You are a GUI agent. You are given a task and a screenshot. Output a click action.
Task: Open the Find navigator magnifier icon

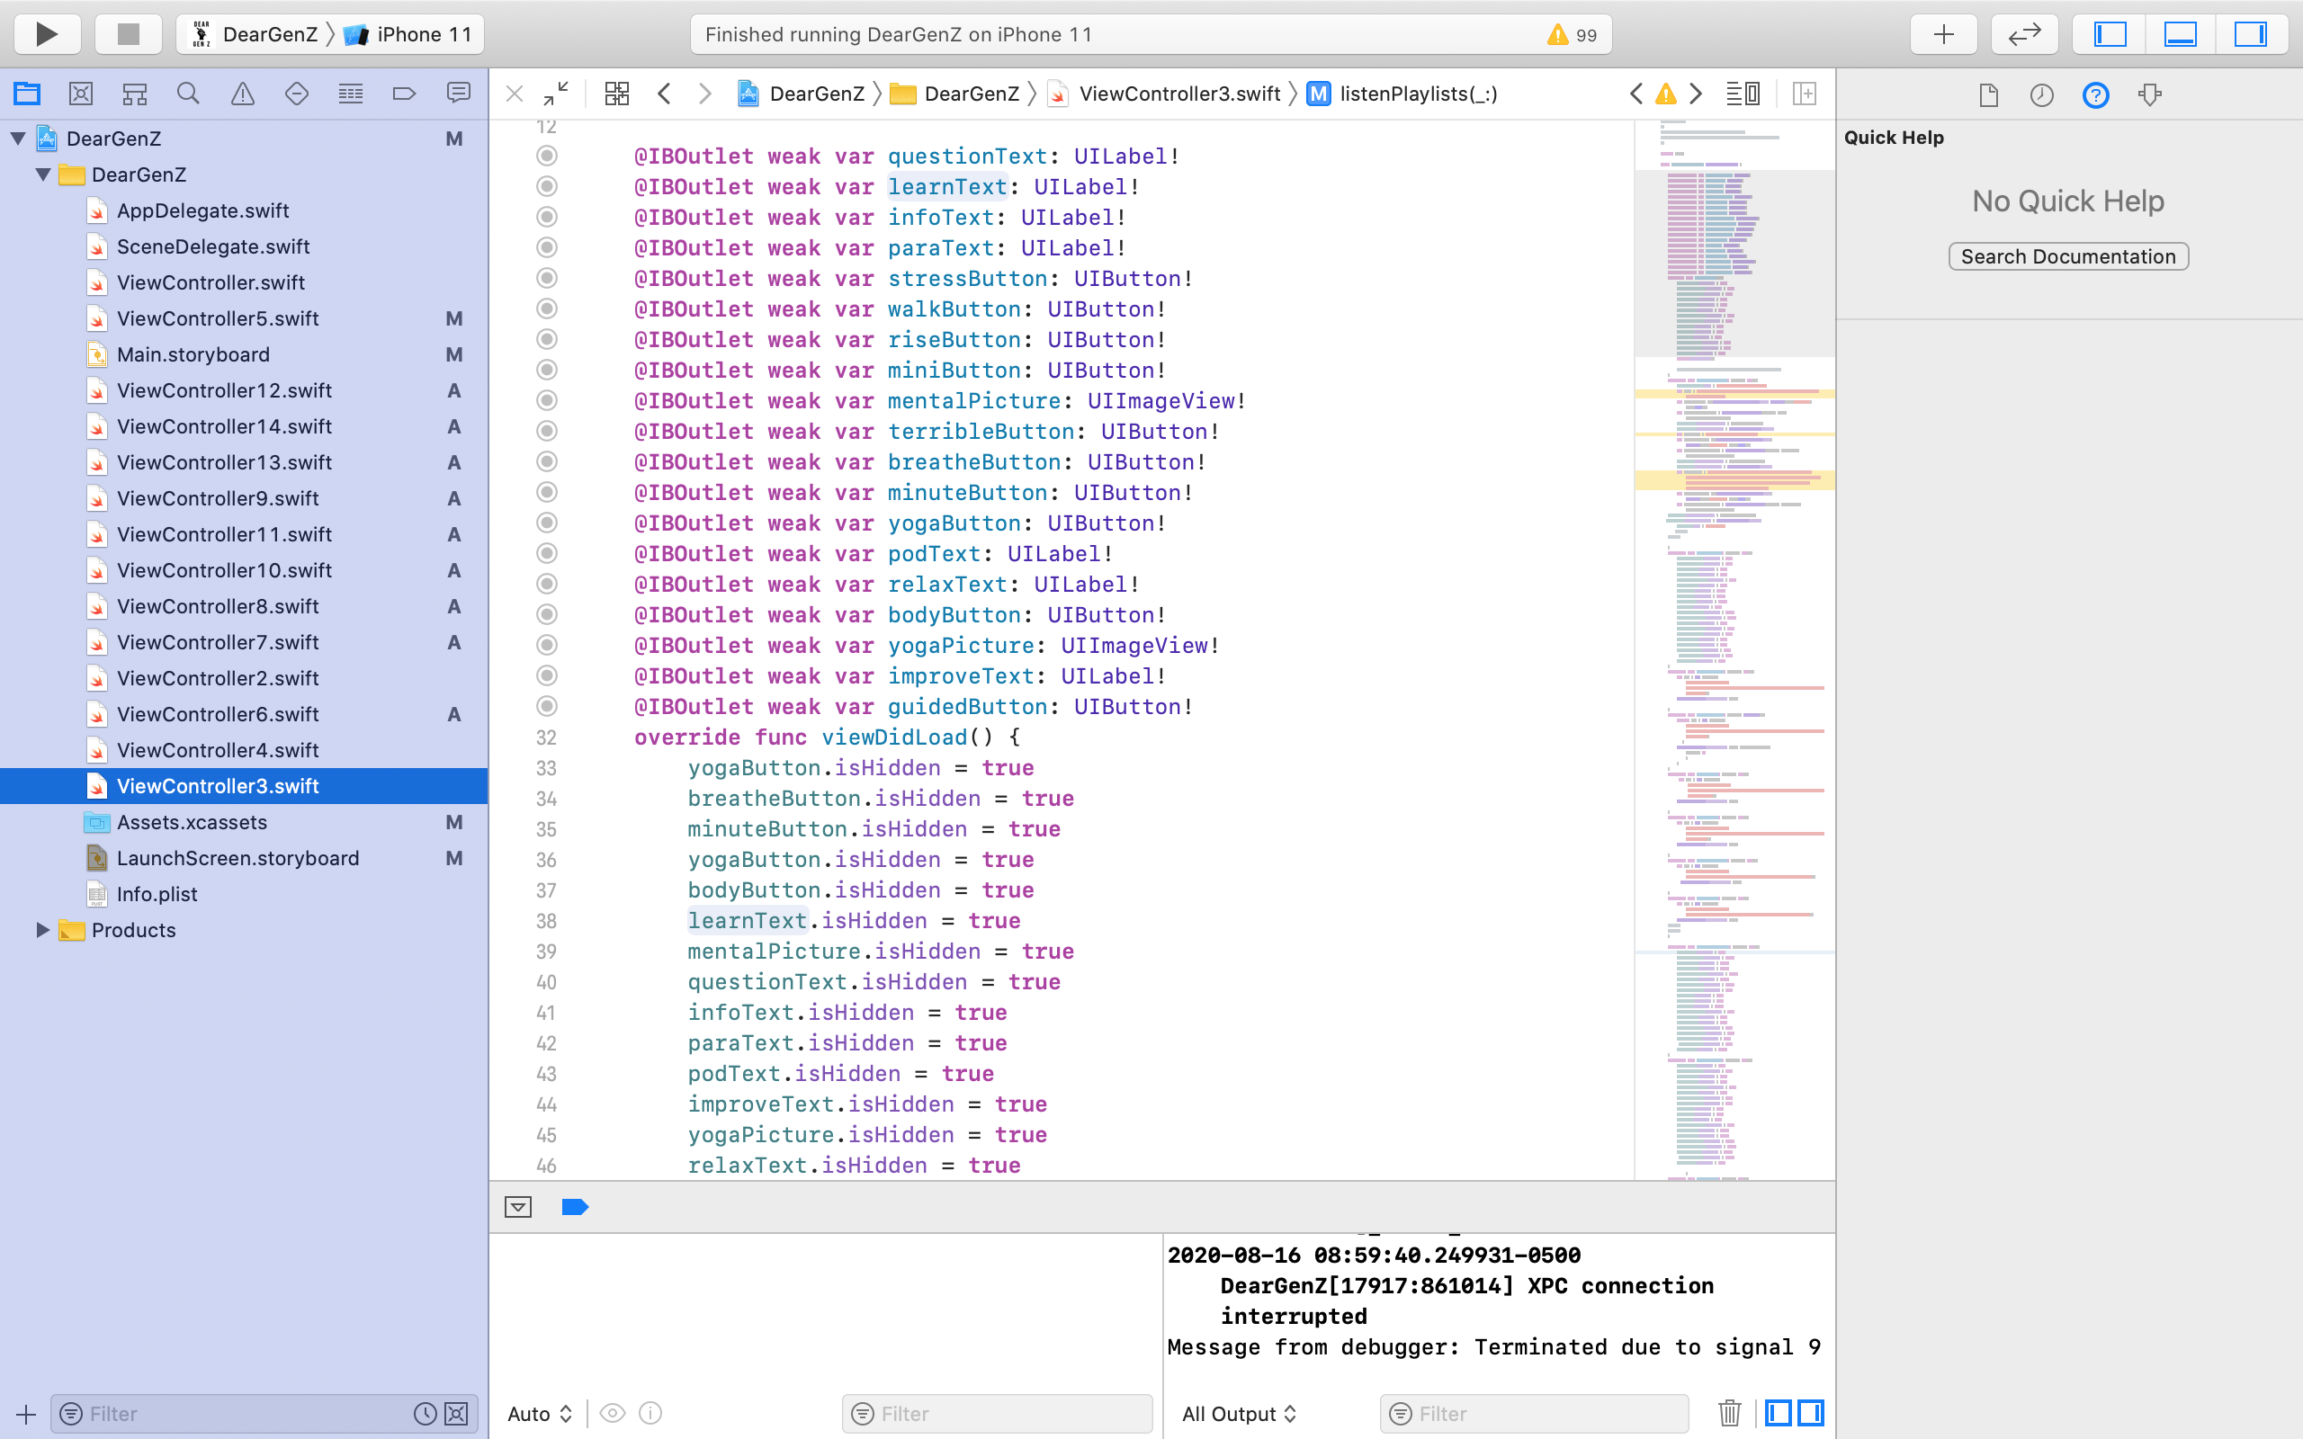coord(188,94)
